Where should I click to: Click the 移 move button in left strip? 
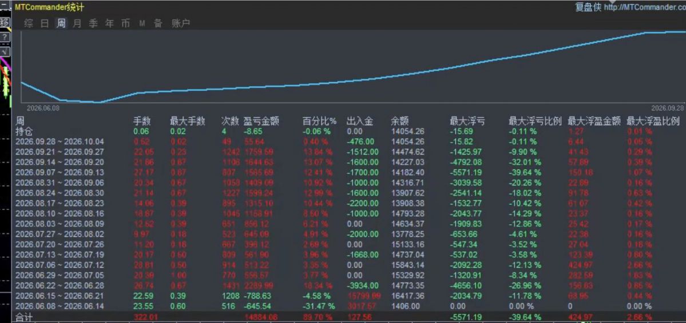[5, 22]
